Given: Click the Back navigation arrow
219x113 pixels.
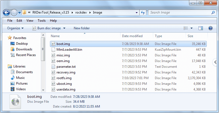Looking at the screenshot, I should coord(7,12).
